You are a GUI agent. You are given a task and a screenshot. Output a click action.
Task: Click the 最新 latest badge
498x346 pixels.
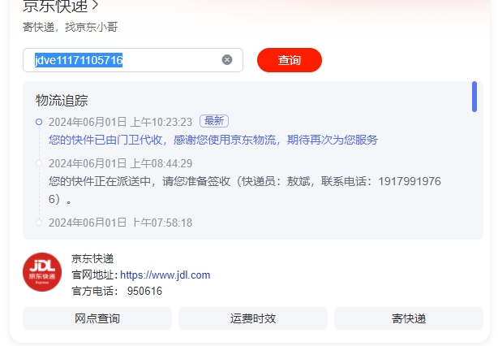coord(214,121)
